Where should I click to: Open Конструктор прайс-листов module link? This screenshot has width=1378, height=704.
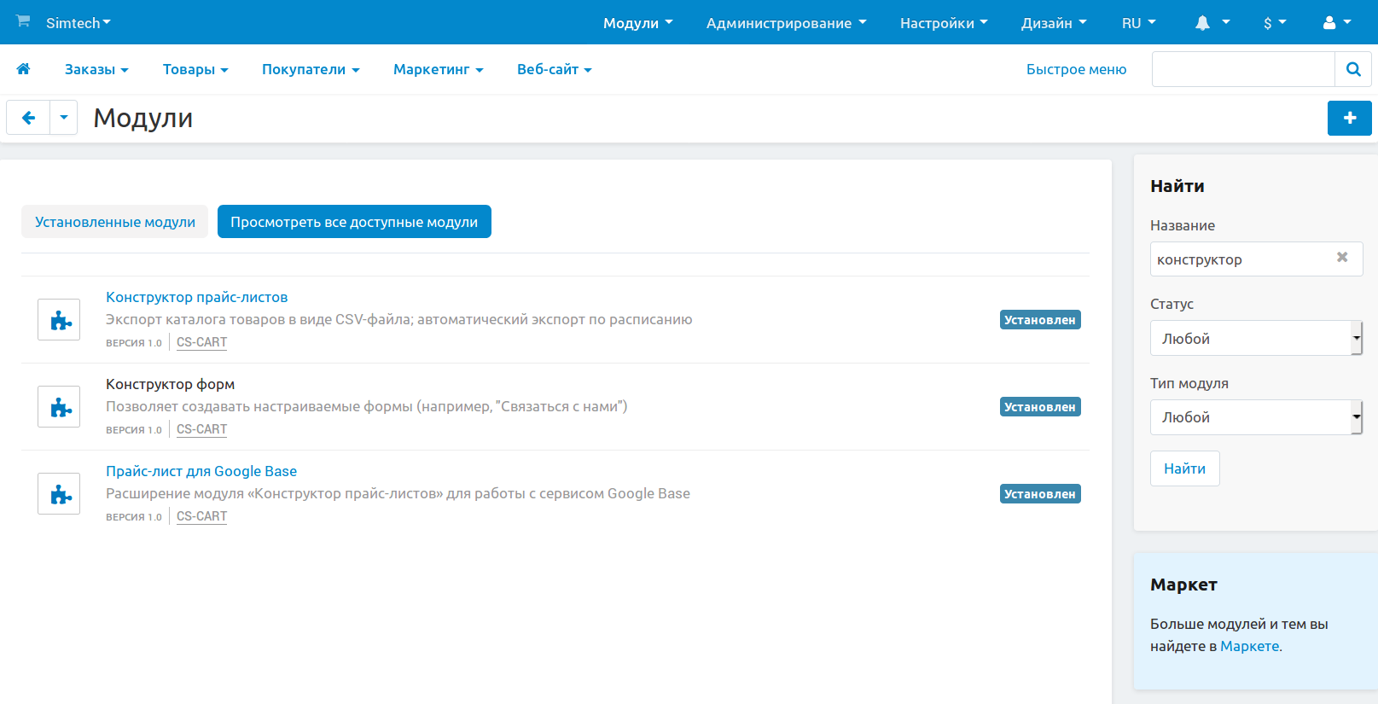(196, 297)
